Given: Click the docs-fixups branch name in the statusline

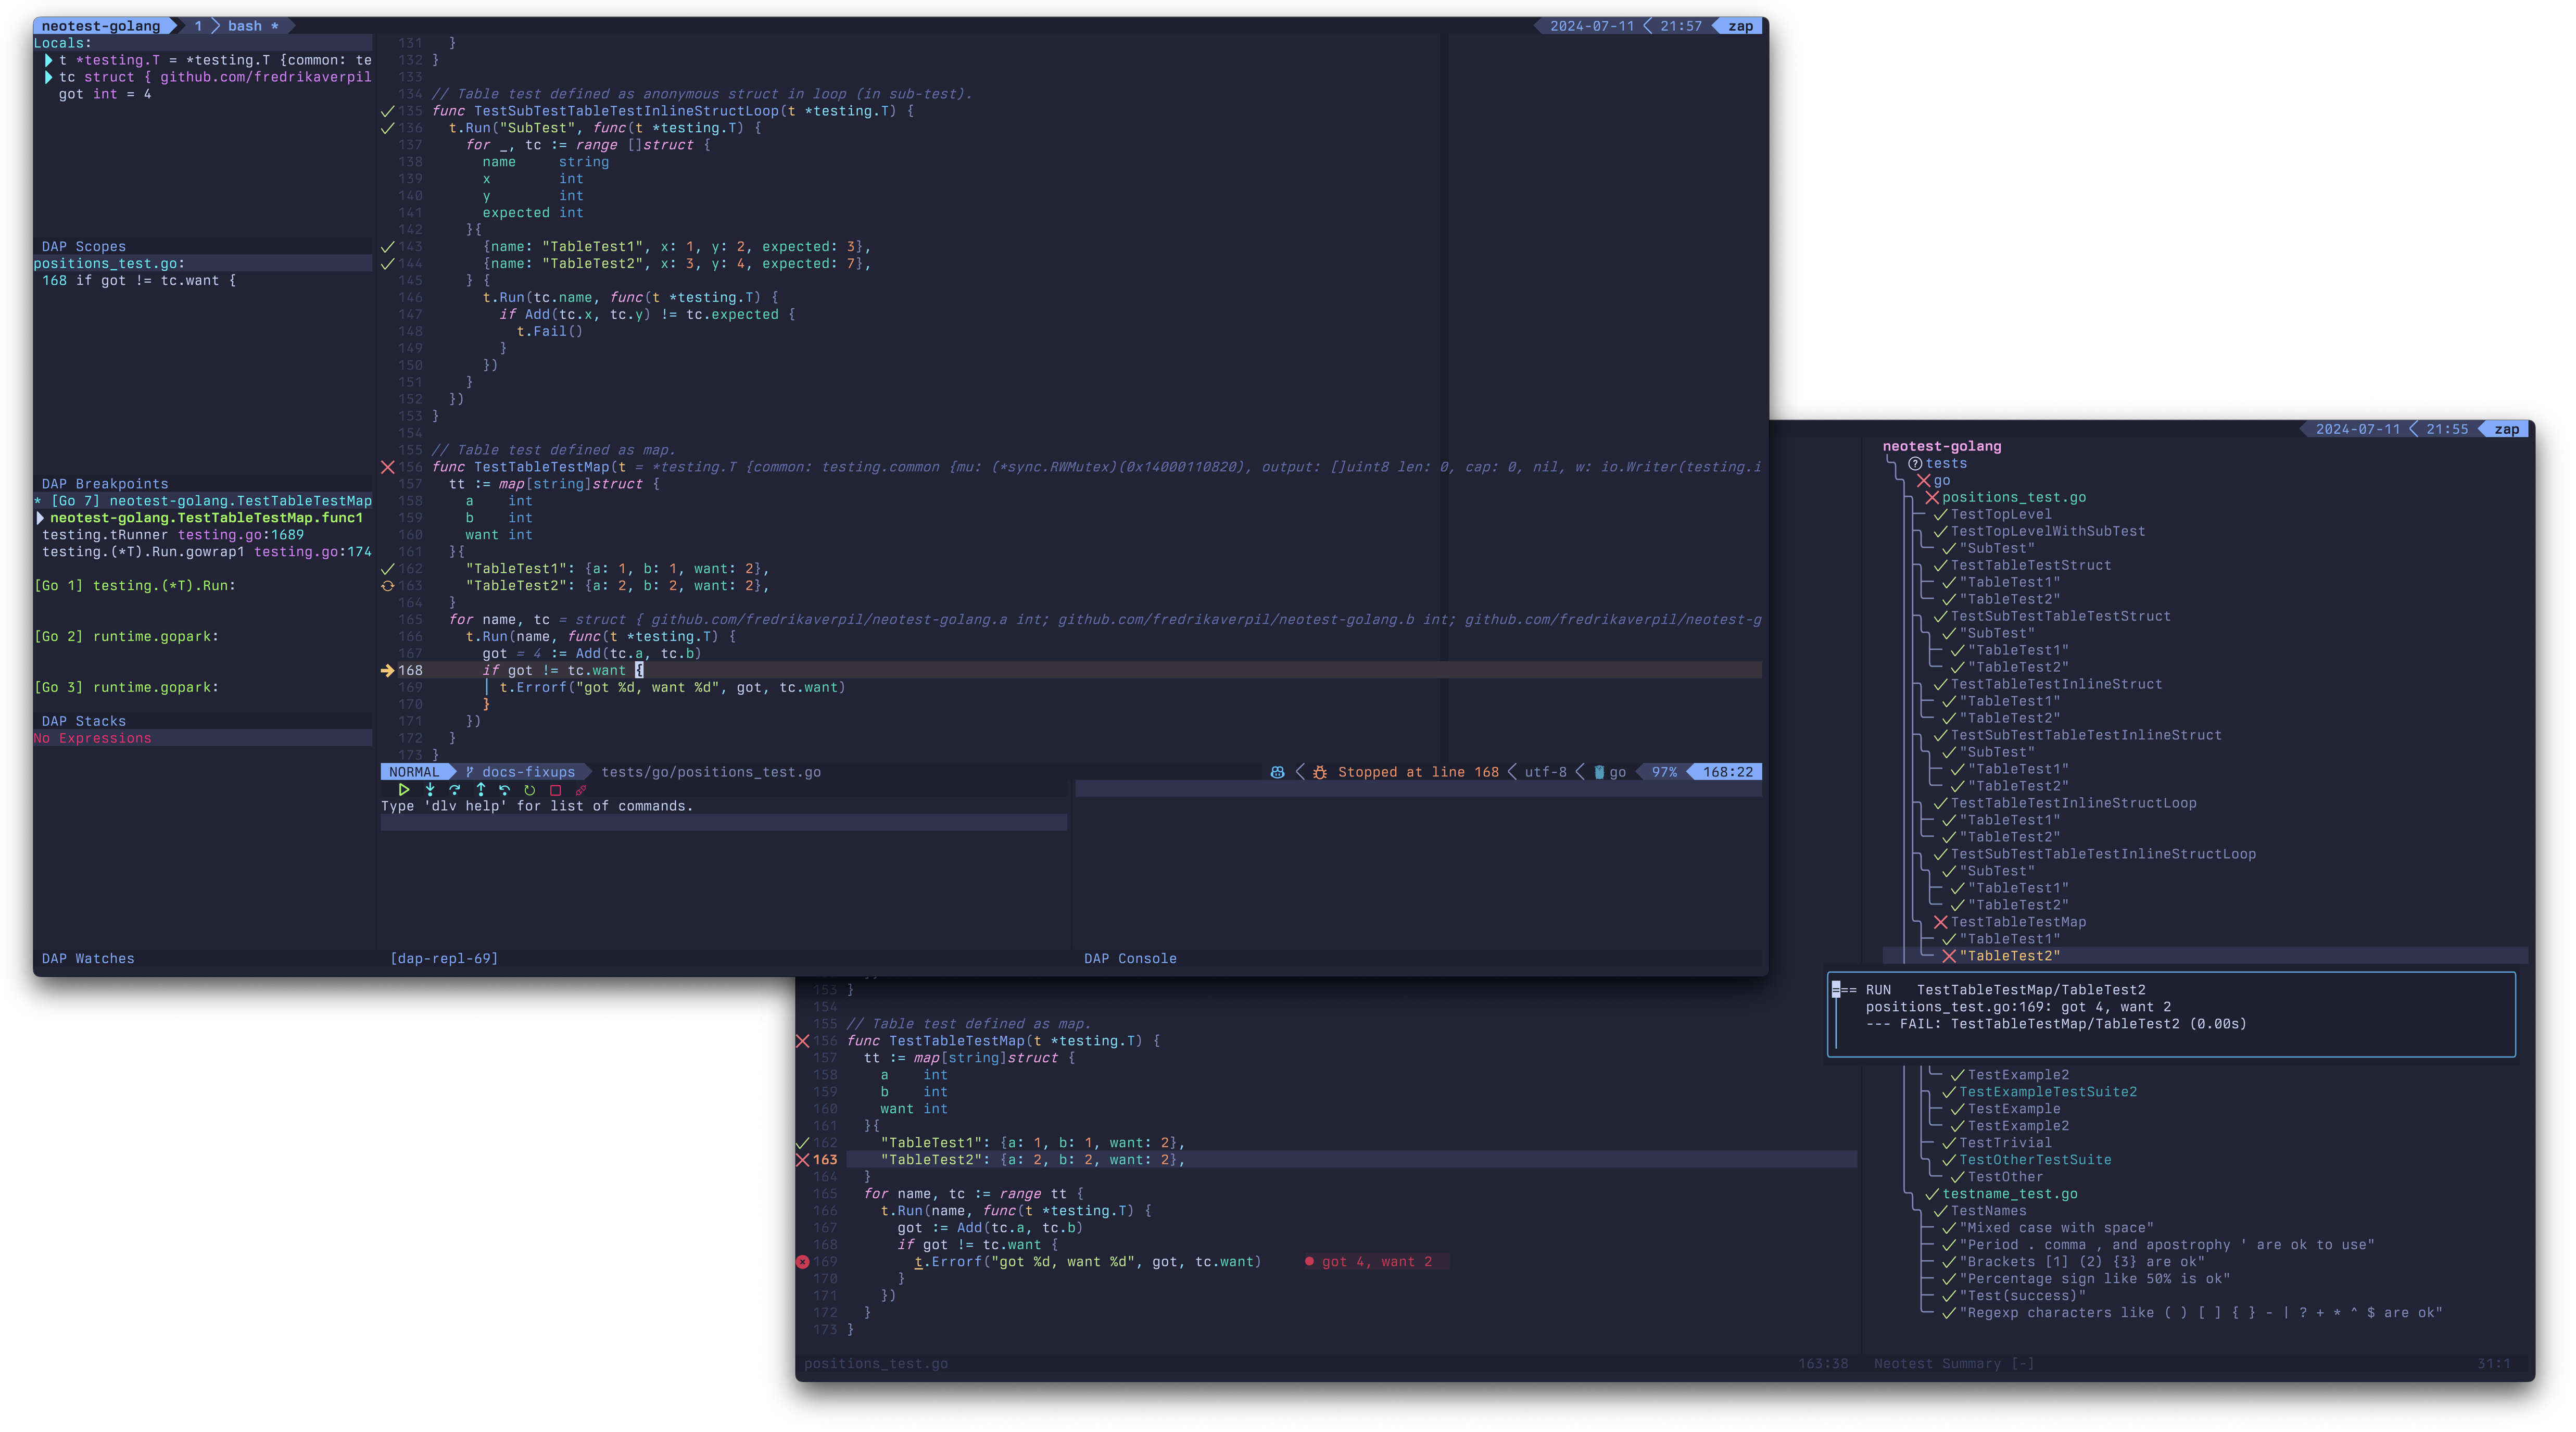Looking at the screenshot, I should click(528, 772).
